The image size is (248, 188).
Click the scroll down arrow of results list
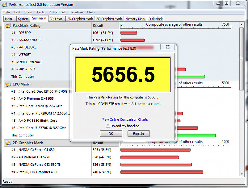click(241, 174)
